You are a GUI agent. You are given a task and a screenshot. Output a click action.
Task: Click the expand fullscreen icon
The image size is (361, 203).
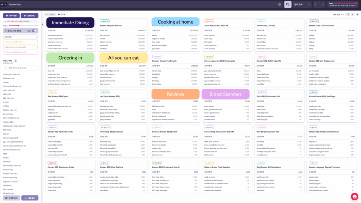click(x=353, y=14)
